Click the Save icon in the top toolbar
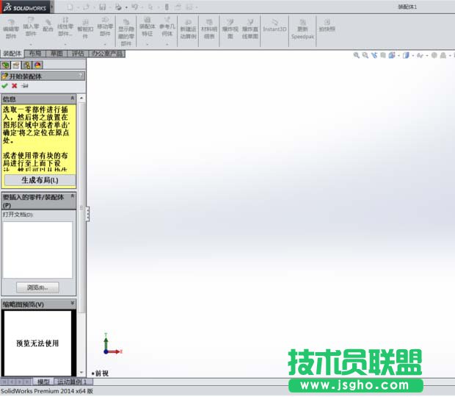This screenshot has height=397, width=455. 103,7
